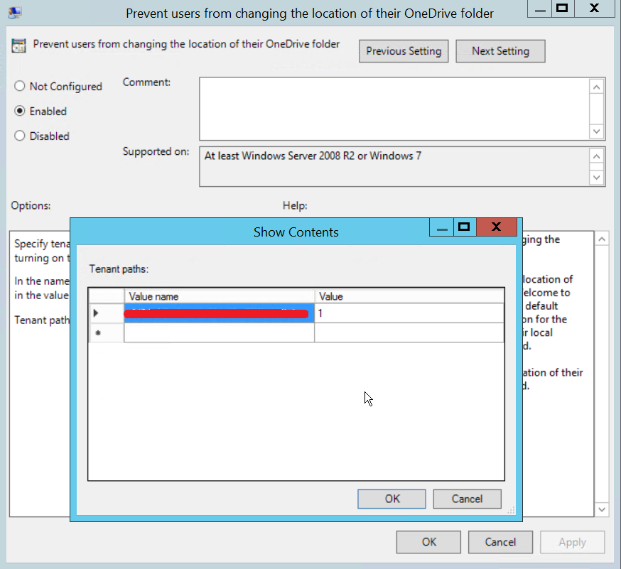Go to Next Setting
Viewport: 621px width, 569px height.
(500, 51)
